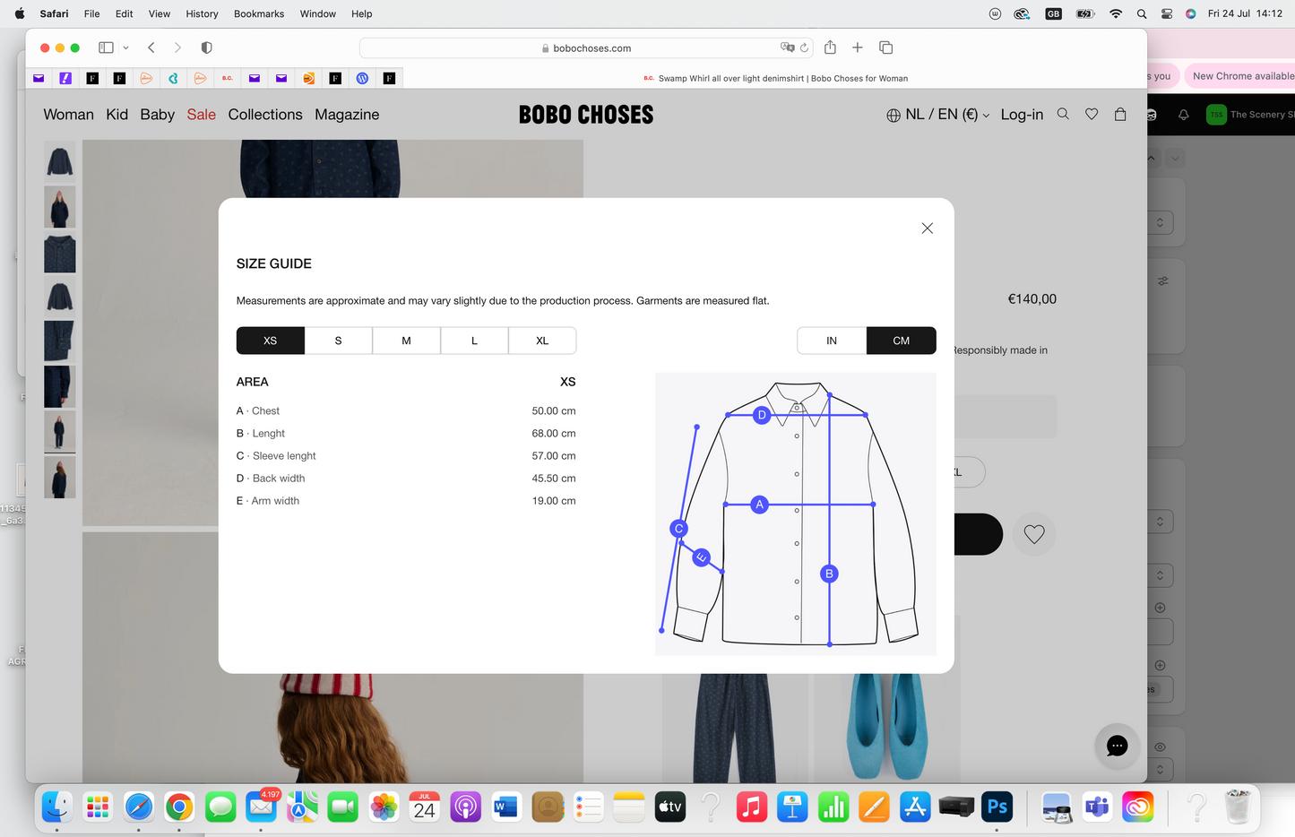
Task: Close the Size Guide popup
Action: coord(928,229)
